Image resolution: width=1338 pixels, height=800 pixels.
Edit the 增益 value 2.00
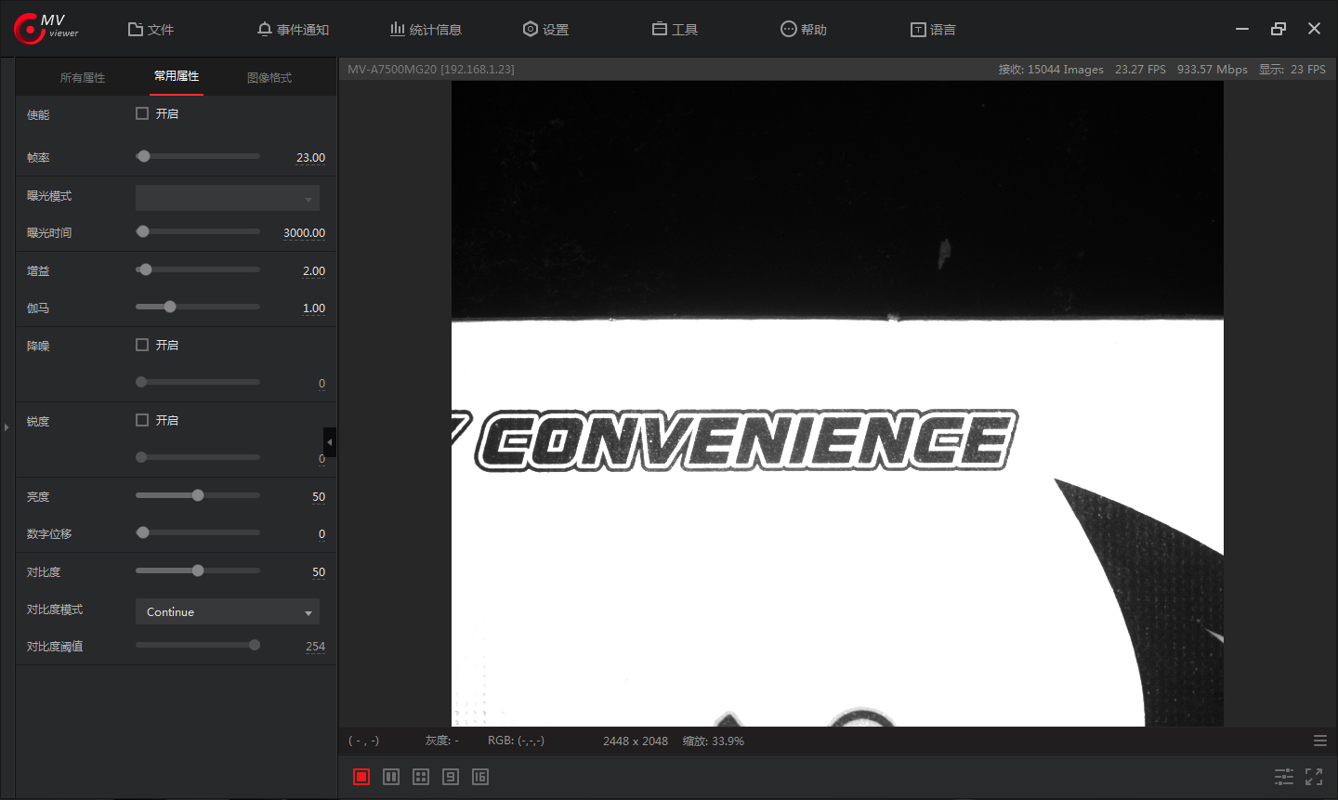tap(314, 271)
